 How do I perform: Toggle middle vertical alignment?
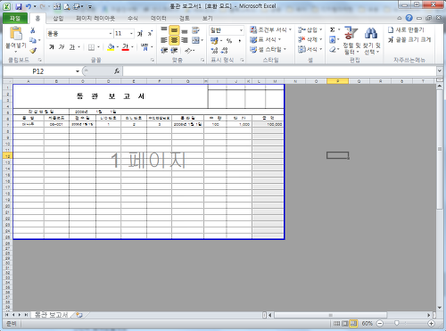(x=174, y=30)
